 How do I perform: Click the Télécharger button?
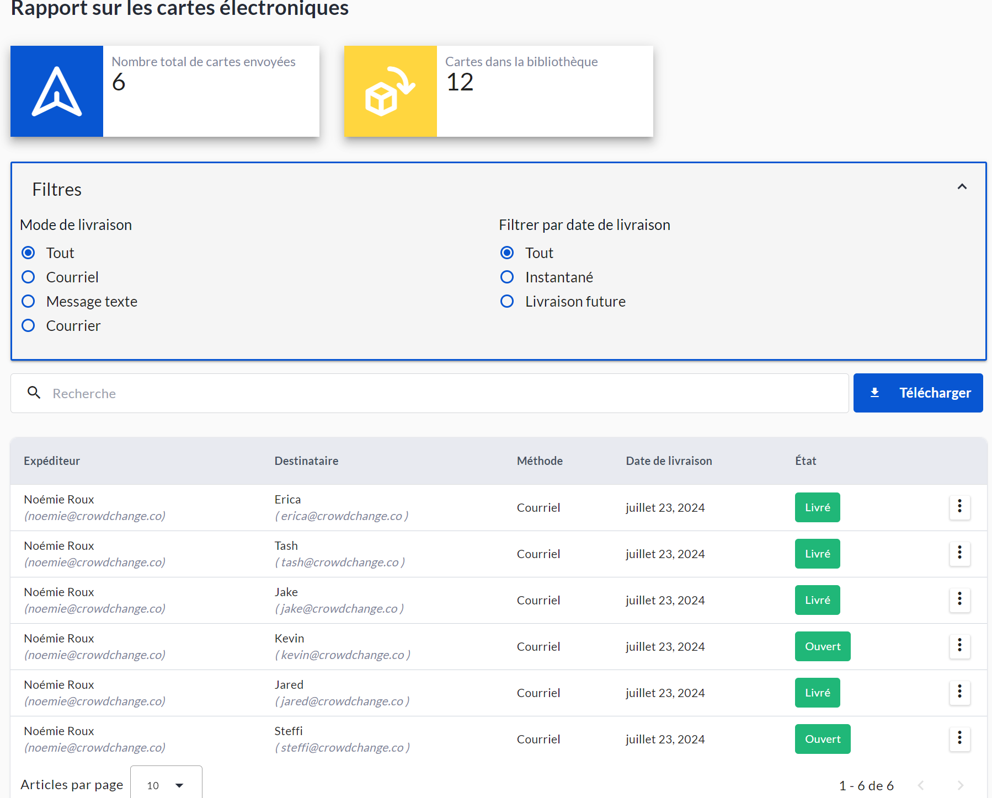pyautogui.click(x=918, y=393)
